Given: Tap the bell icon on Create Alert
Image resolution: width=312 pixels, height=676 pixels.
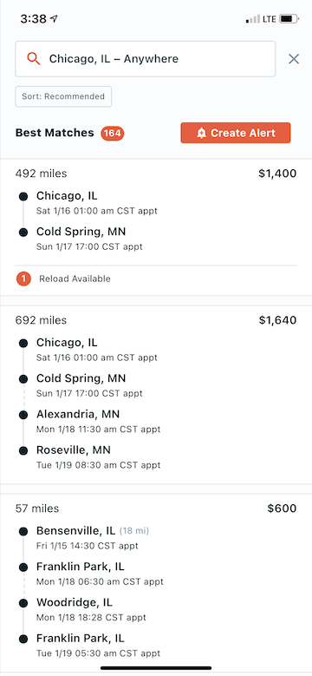Looking at the screenshot, I should point(201,133).
